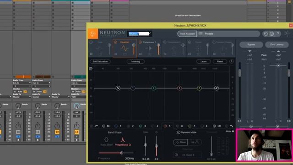Click the band Q slider handle
This screenshot has width=293, height=165.
click(157, 146)
